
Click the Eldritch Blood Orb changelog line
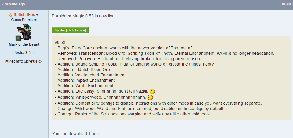click(x=83, y=69)
